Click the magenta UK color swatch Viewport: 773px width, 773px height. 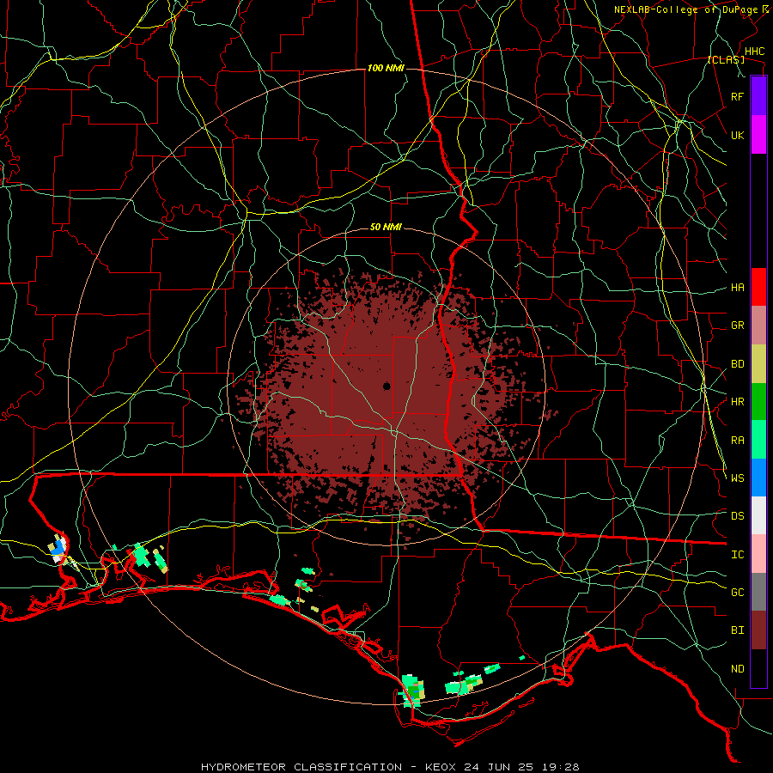758,135
